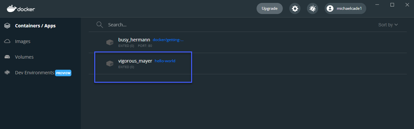The image size is (414, 129).
Task: Click the Containers / Apps sidebar icon
Action: 7,26
